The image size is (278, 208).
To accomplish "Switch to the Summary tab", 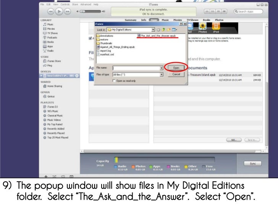I will coord(131,20).
